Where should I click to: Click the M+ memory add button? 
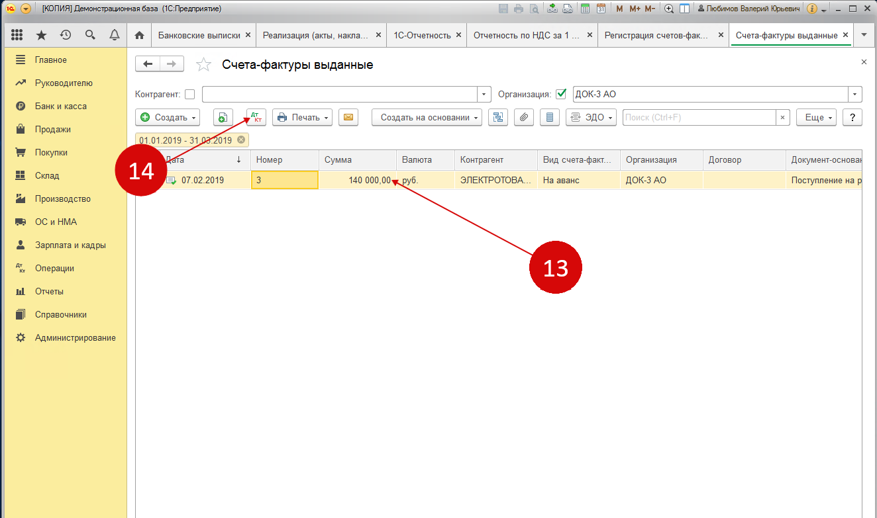pyautogui.click(x=635, y=9)
